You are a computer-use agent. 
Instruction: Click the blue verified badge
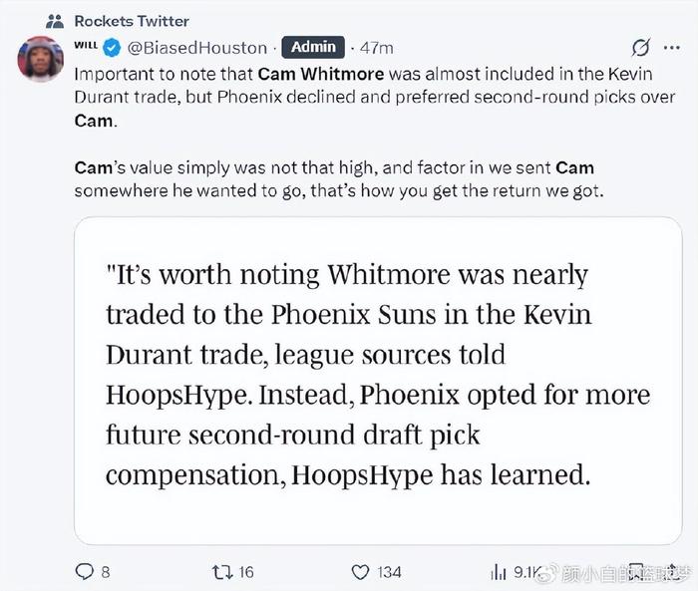tap(114, 47)
